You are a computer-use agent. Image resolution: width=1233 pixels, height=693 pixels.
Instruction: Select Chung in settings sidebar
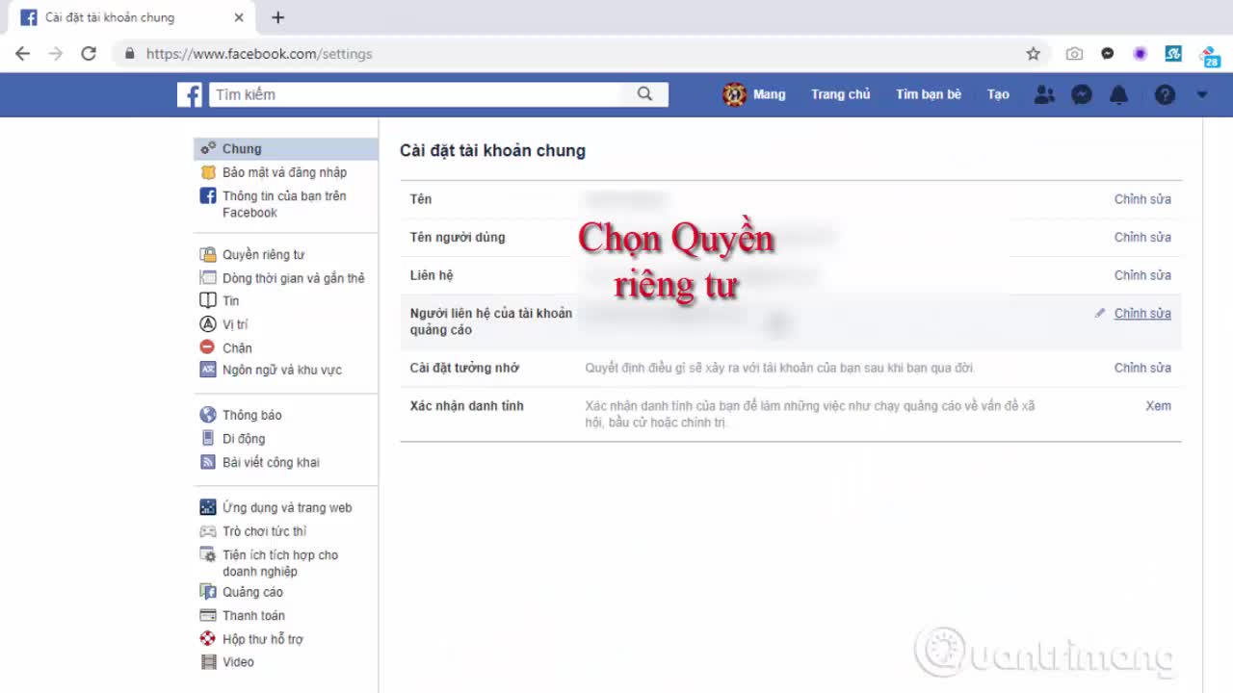[286, 149]
